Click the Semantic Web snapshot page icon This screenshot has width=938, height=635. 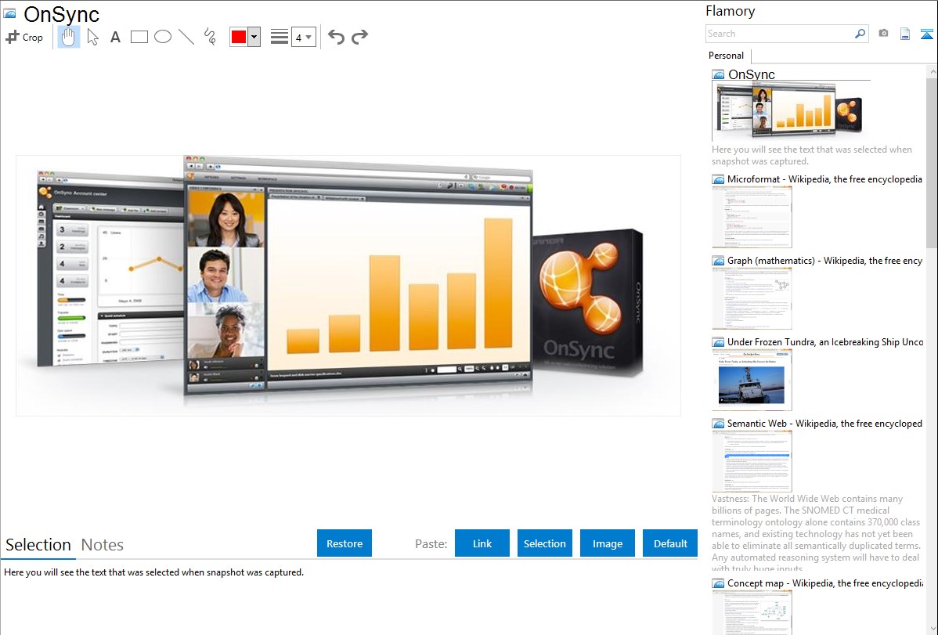(718, 423)
